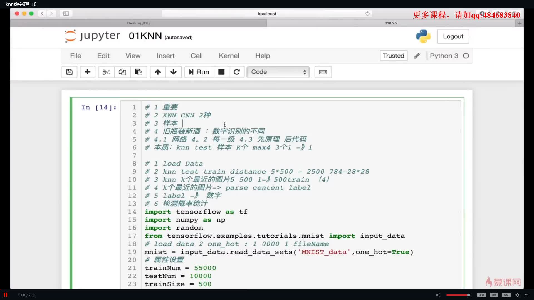This screenshot has height=300, width=534.
Task: Click the Save notebook icon
Action: (x=69, y=72)
